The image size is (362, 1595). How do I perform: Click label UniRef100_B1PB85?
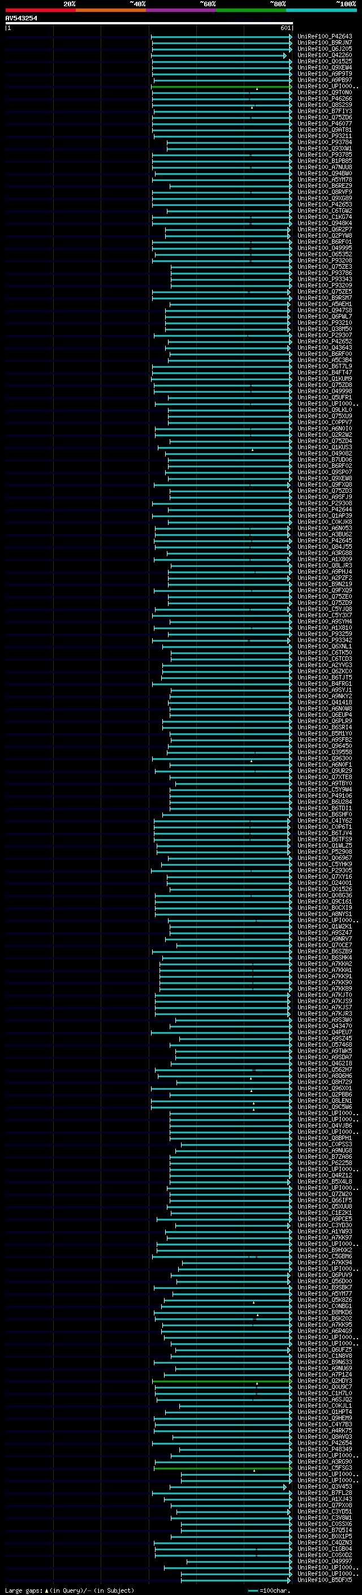324,161
